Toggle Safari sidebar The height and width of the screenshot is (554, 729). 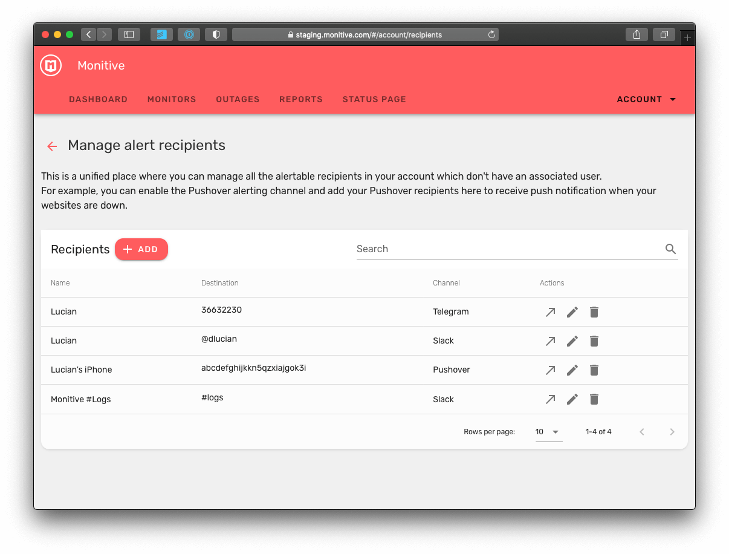coord(129,34)
